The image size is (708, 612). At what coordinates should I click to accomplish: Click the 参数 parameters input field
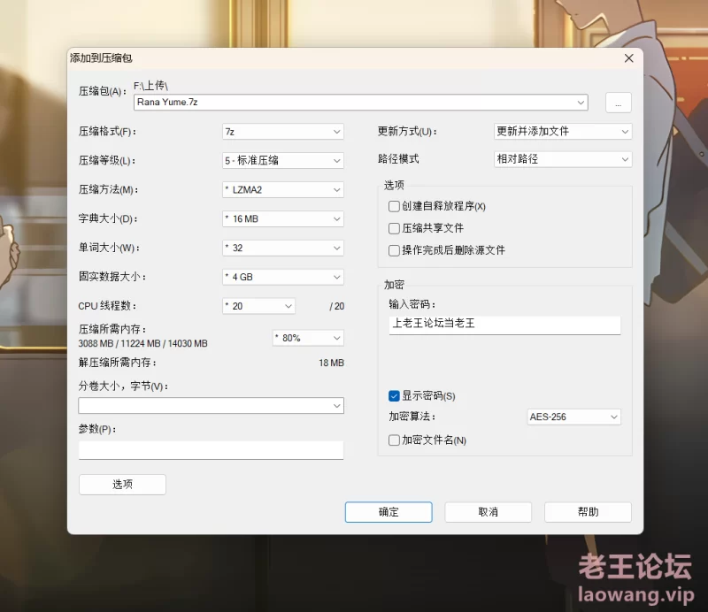point(211,450)
